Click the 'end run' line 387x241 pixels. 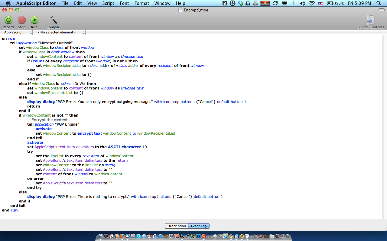click(10, 210)
